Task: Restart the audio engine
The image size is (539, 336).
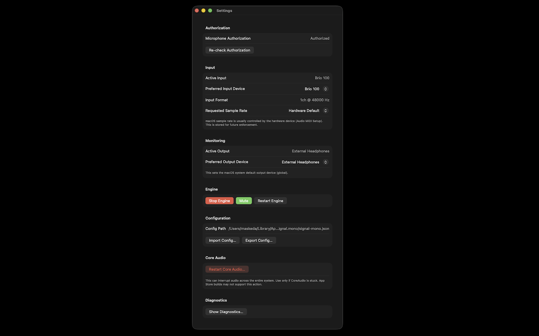Action: 270,200
